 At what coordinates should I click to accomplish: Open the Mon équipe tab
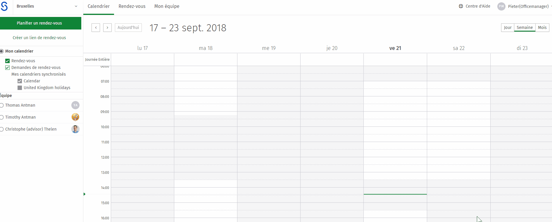pyautogui.click(x=167, y=6)
